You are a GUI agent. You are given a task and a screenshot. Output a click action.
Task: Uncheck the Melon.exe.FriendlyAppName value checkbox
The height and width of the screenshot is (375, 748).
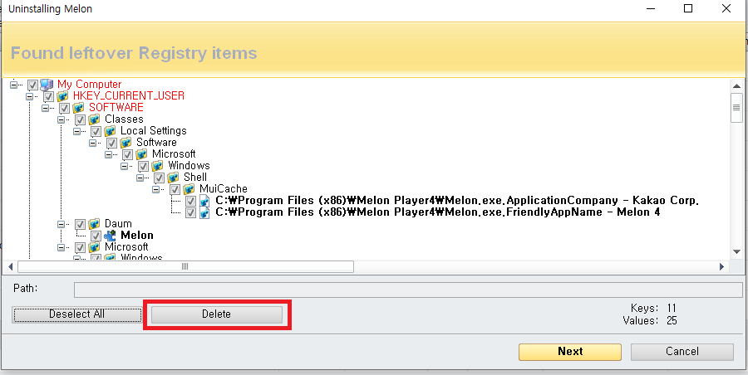[x=191, y=213]
